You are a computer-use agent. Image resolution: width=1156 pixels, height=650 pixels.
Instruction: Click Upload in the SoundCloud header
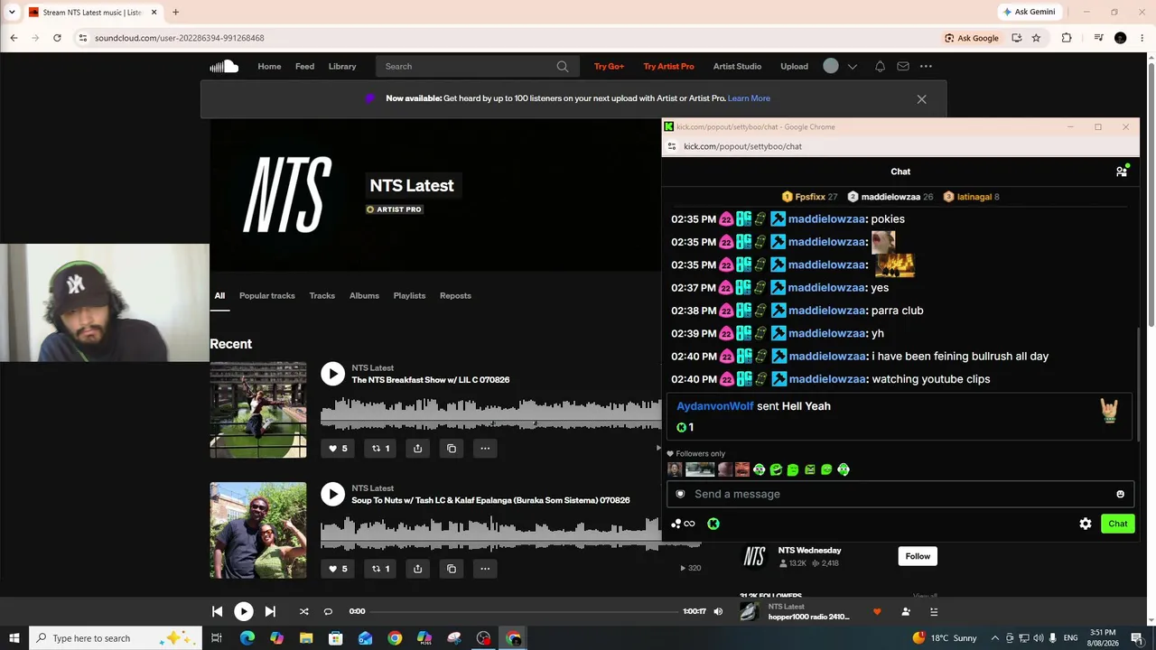coord(794,66)
